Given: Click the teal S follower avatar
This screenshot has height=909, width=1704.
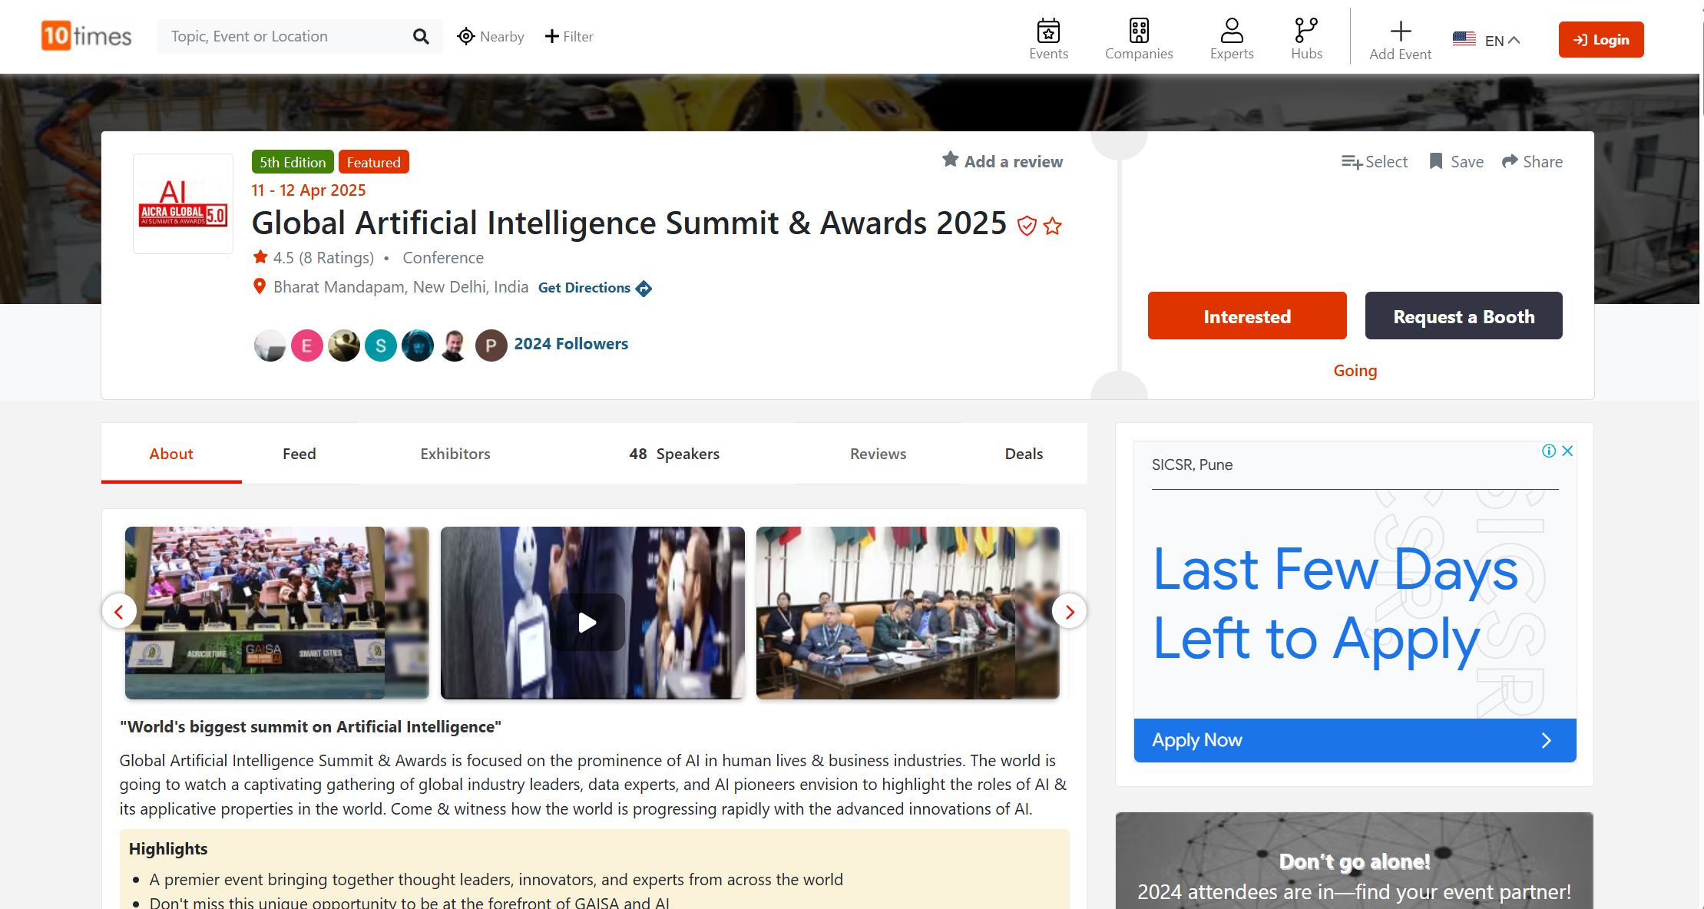Looking at the screenshot, I should (x=380, y=345).
